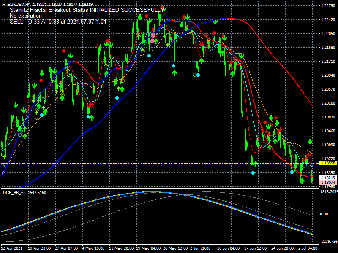Click the 2 Jun 20:00 time label
The height and width of the screenshot is (253, 338).
click(200, 248)
